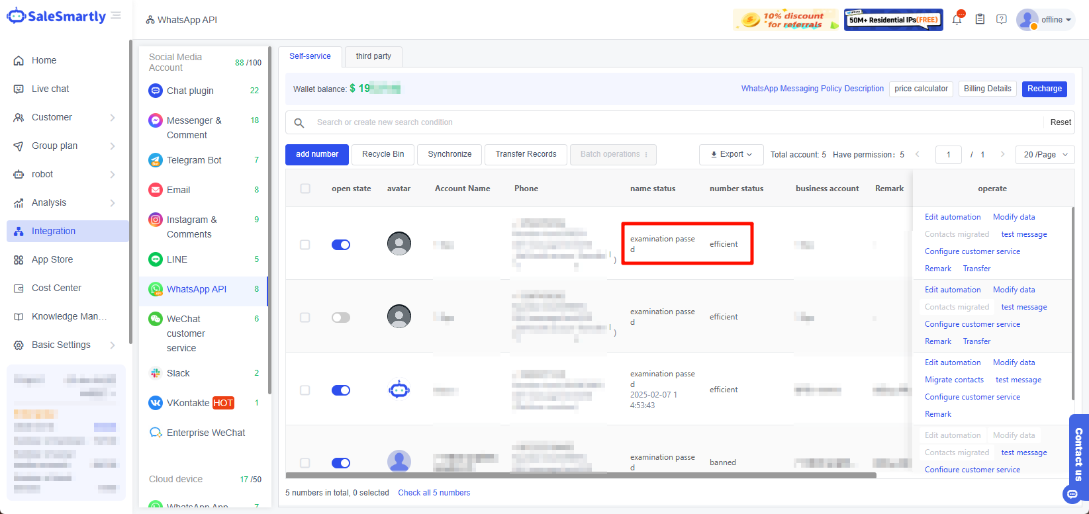Disable the first row open state switch
The width and height of the screenshot is (1089, 514).
pyautogui.click(x=341, y=245)
